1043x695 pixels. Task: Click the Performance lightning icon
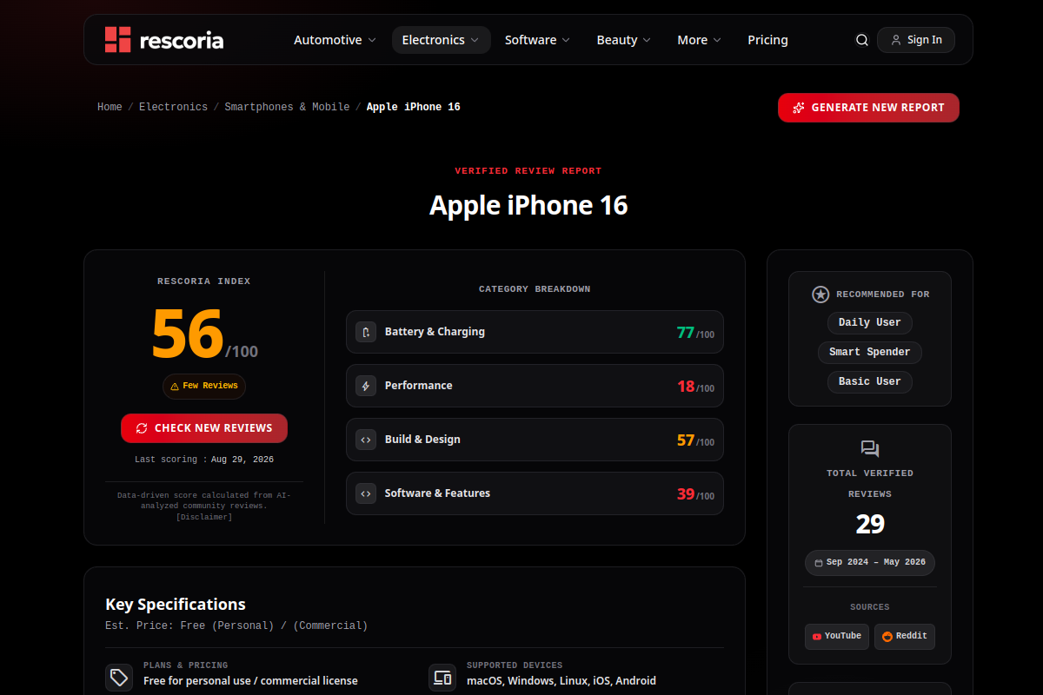click(x=366, y=386)
